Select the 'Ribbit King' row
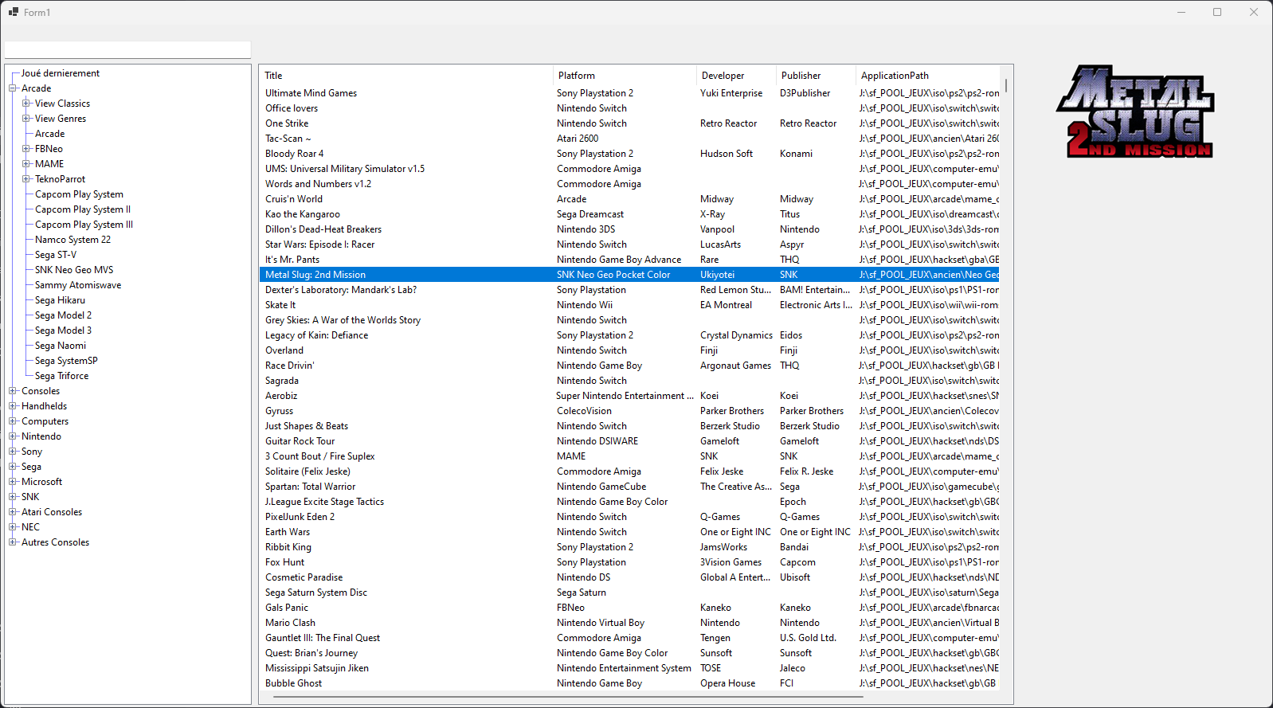This screenshot has height=708, width=1273. click(629, 547)
